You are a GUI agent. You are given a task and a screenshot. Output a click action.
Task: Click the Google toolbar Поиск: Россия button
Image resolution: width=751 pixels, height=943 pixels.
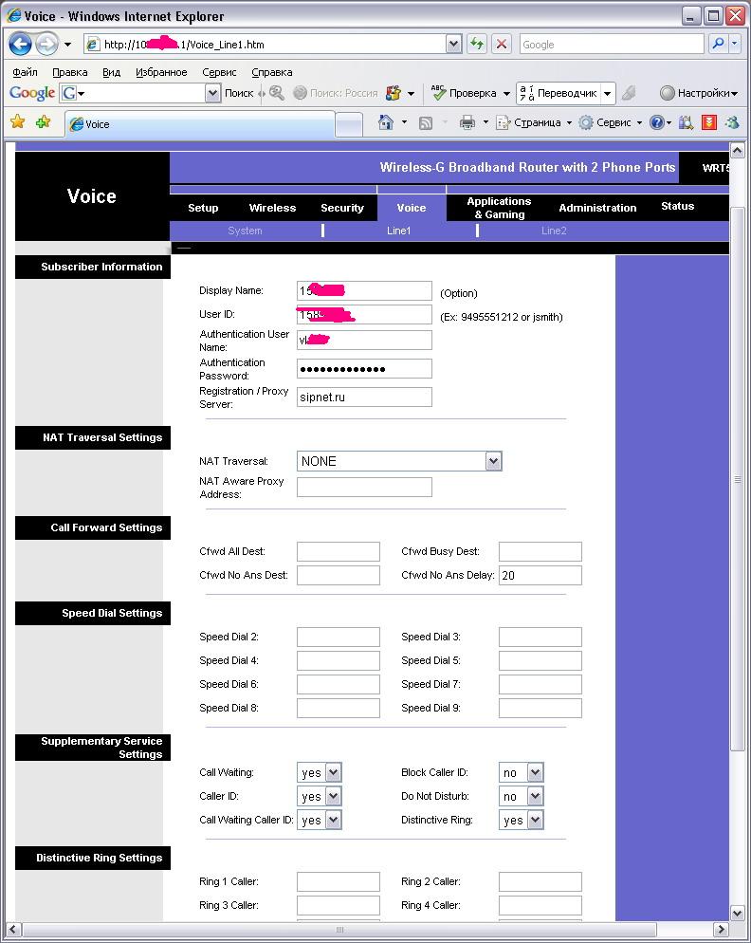(335, 93)
